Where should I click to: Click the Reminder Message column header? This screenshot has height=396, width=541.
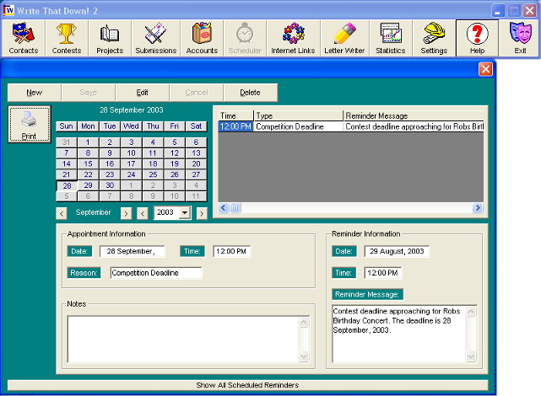point(414,115)
